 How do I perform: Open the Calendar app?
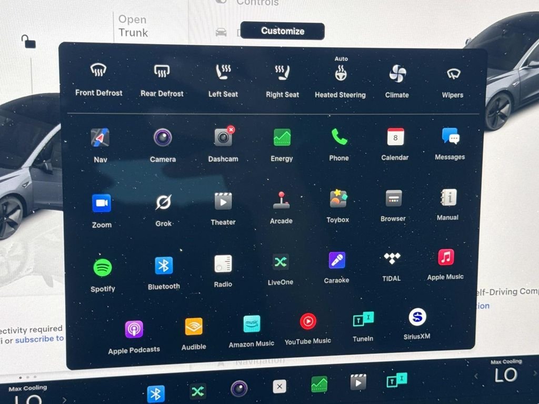[395, 144]
